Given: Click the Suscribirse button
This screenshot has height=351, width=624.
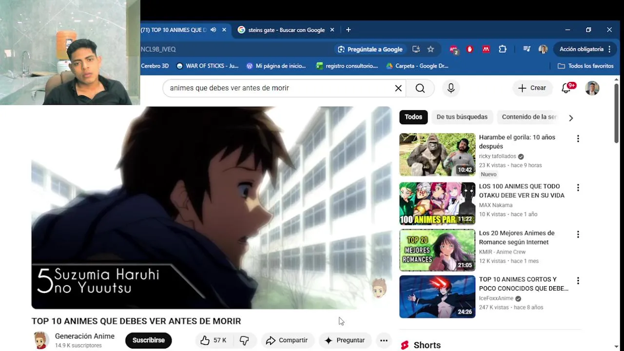Looking at the screenshot, I should click(149, 340).
